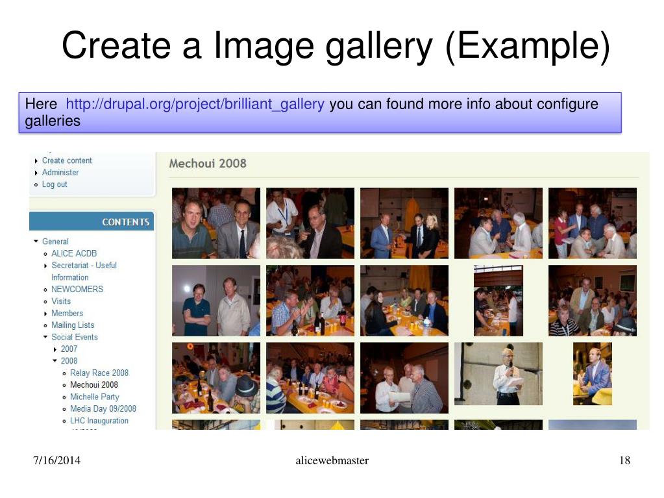664x498 pixels.
Task: Open the Administer menu link
Action: tap(60, 172)
